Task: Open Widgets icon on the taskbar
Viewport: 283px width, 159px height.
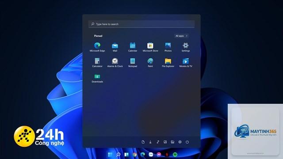Action: coord(126,155)
